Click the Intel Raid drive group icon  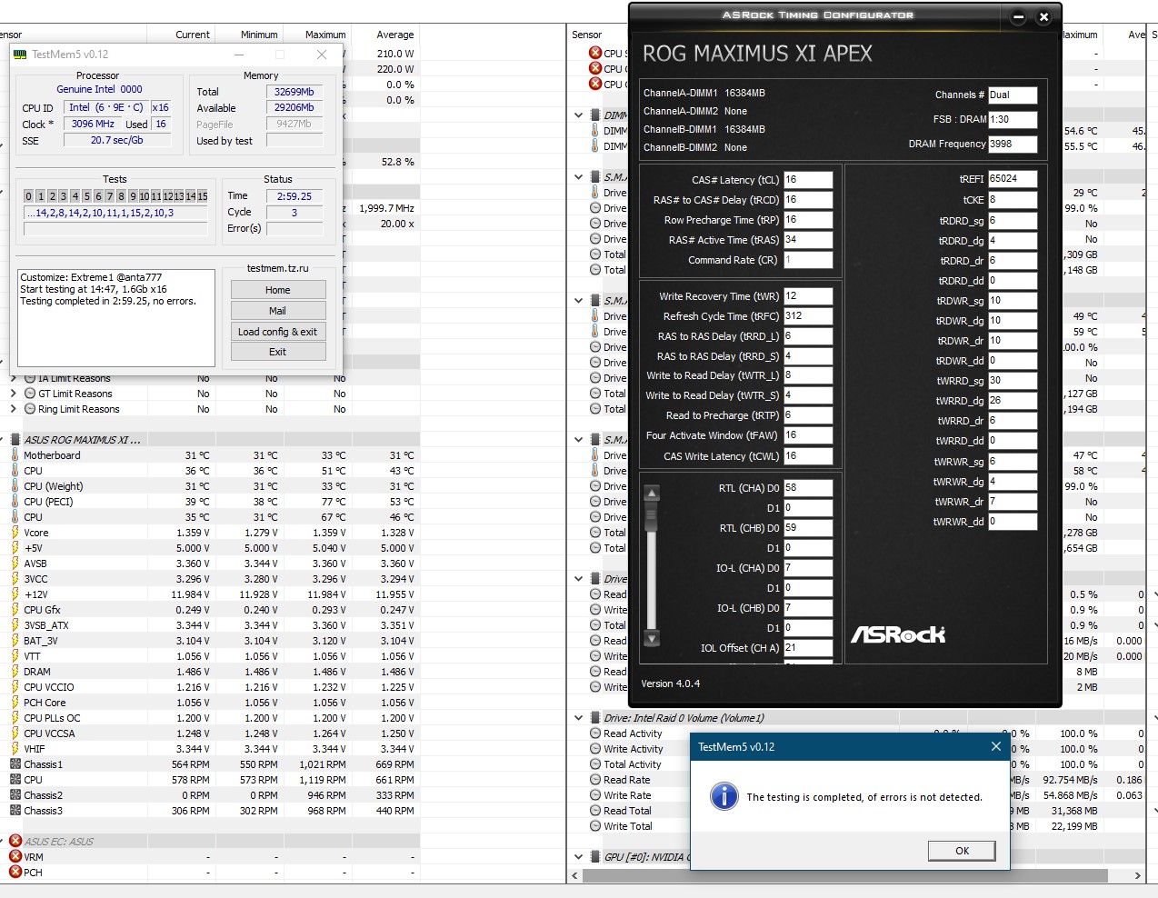595,718
